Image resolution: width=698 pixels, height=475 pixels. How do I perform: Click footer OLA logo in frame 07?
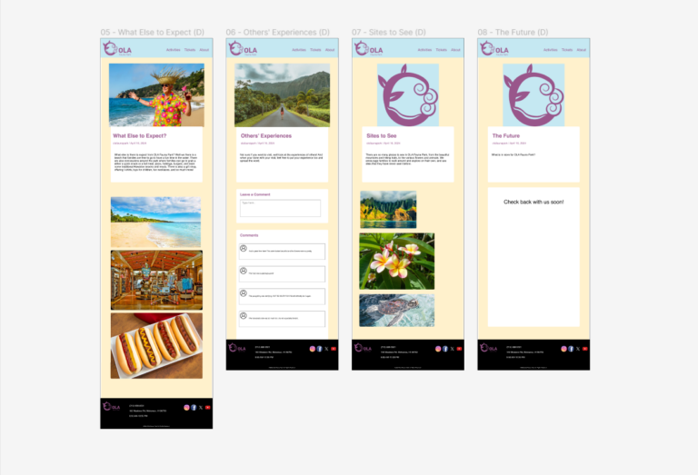(363, 348)
